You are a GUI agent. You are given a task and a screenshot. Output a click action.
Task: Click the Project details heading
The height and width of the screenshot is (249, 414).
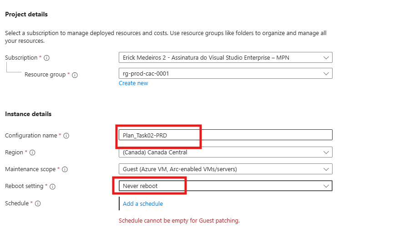coord(26,15)
